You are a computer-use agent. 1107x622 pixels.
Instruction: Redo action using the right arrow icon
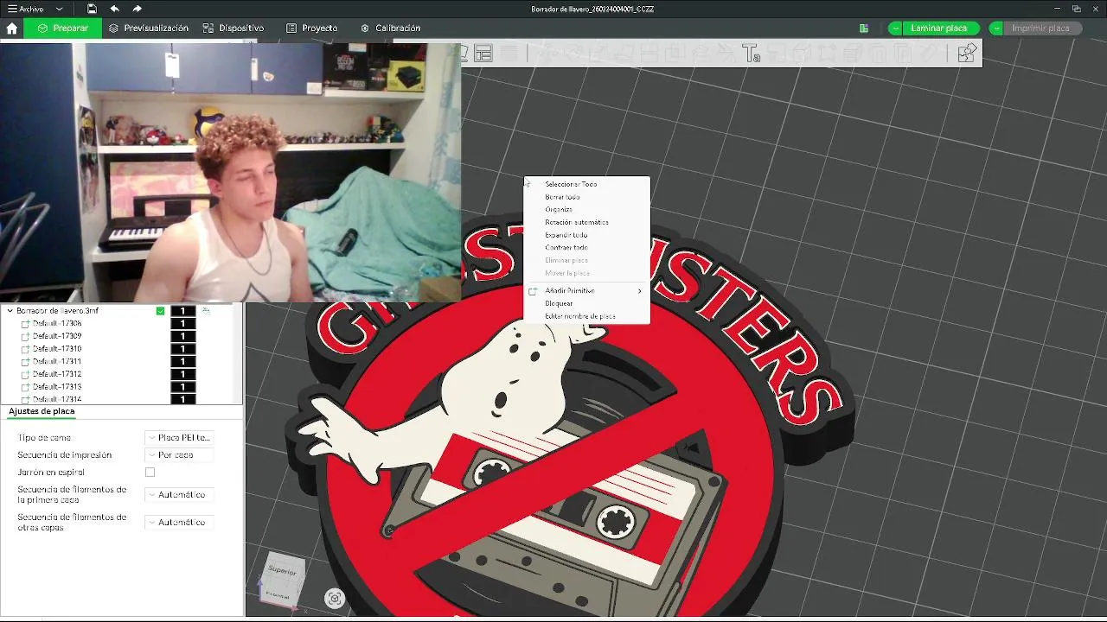138,9
